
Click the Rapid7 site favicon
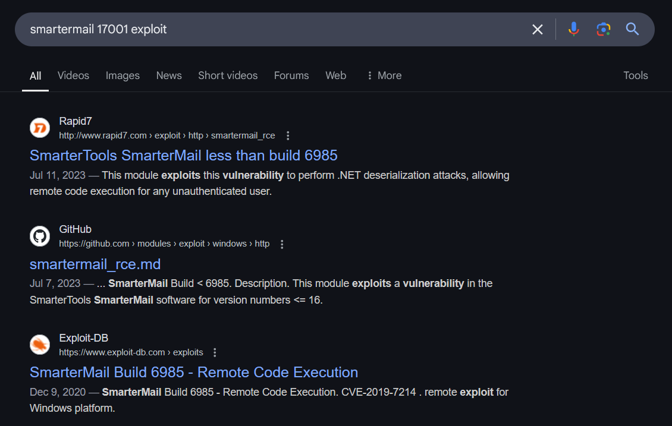tap(40, 128)
